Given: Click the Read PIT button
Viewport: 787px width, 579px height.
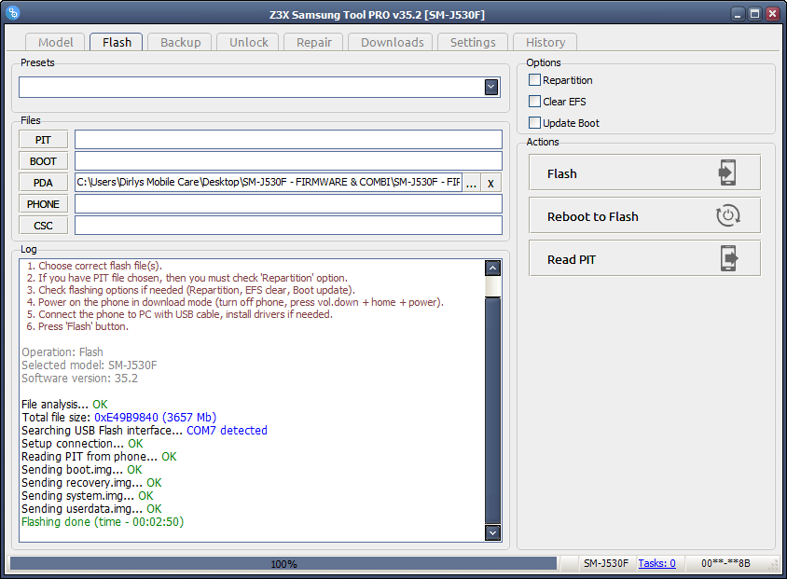Looking at the screenshot, I should point(644,258).
